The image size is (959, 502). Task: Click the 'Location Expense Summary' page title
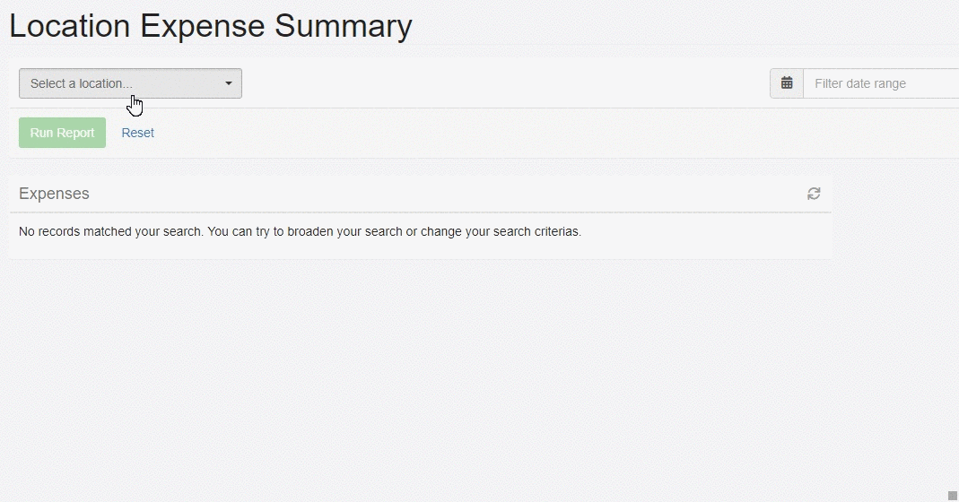pos(211,26)
